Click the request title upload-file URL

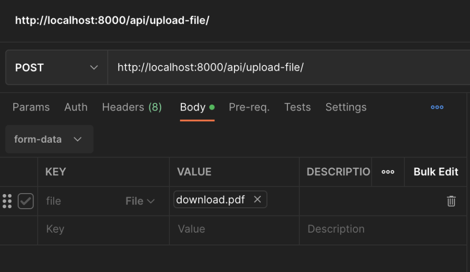point(112,20)
